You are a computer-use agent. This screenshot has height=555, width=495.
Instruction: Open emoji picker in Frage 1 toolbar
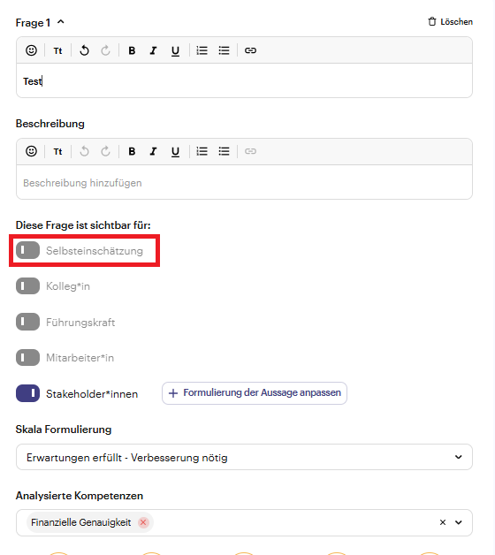pos(31,50)
